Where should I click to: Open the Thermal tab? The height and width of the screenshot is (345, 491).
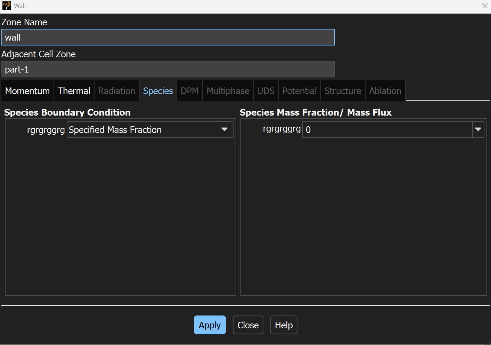coord(74,91)
